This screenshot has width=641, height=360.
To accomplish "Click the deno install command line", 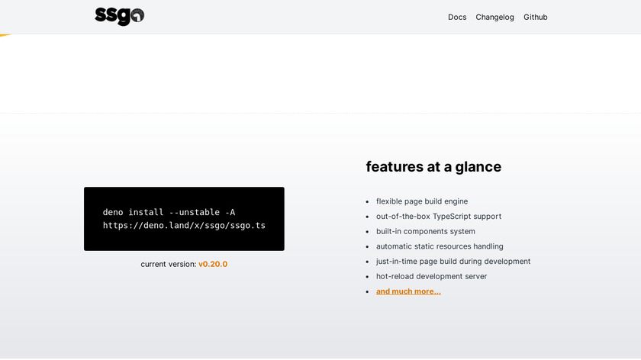I will click(169, 212).
